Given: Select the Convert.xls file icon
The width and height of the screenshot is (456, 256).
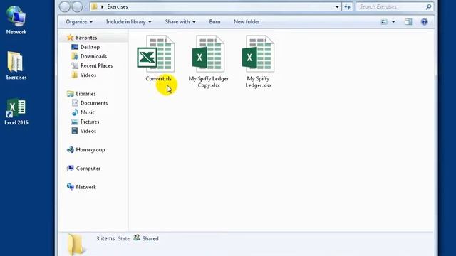Looking at the screenshot, I should coord(156,54).
